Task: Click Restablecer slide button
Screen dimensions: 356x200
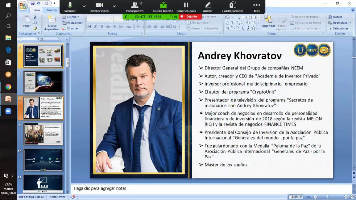Action: point(72,23)
